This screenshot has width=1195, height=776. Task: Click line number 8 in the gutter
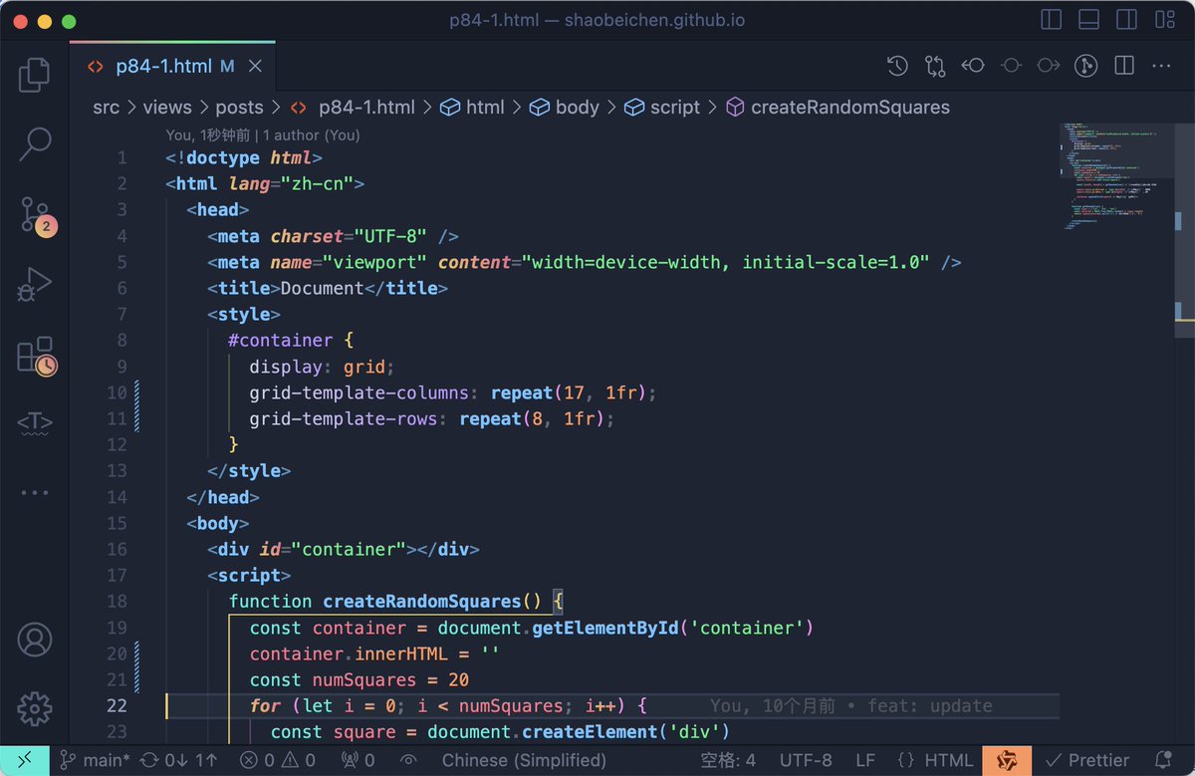121,340
